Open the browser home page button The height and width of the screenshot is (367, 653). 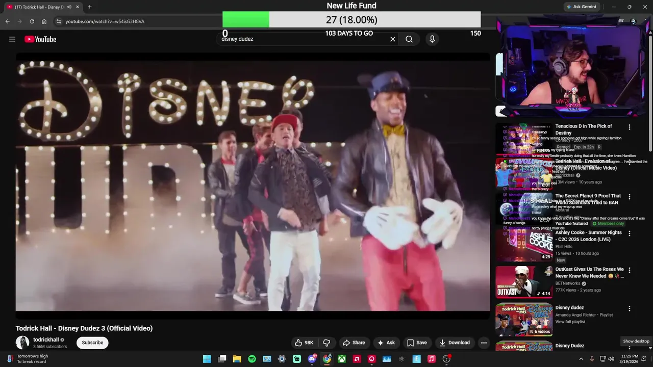tap(44, 21)
